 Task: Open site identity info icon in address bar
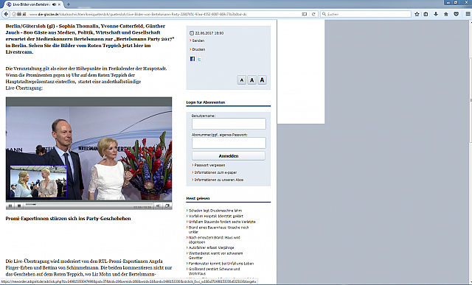pyautogui.click(x=14, y=14)
